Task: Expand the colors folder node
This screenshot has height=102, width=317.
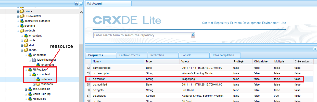Action: [18, 11]
